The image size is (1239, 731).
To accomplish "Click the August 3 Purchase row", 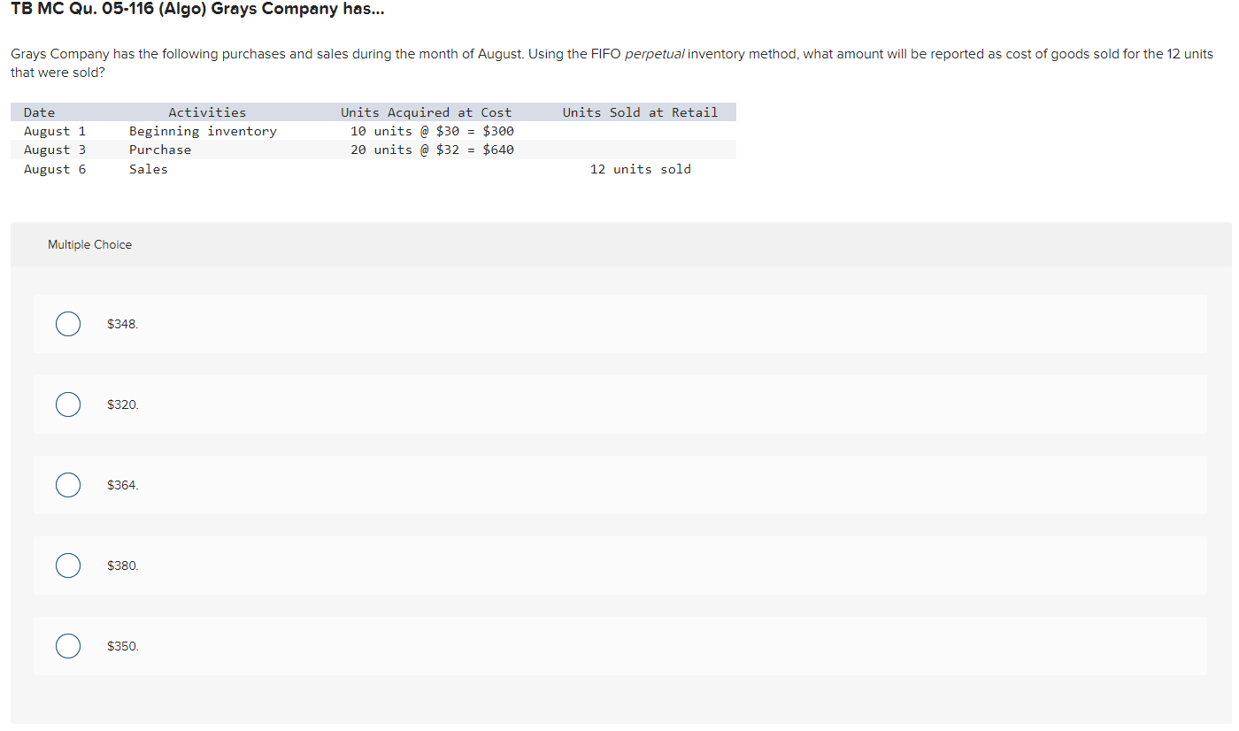I will tap(265, 150).
